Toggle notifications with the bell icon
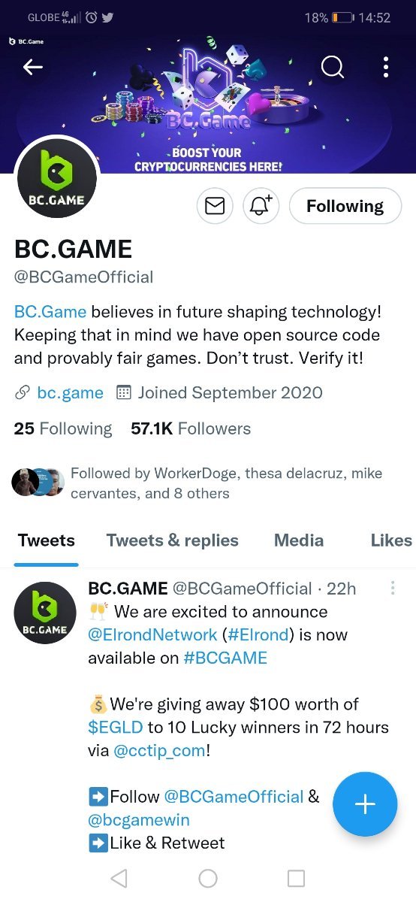 click(261, 206)
